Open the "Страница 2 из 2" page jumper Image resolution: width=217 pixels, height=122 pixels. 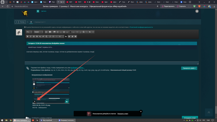coord(40,22)
